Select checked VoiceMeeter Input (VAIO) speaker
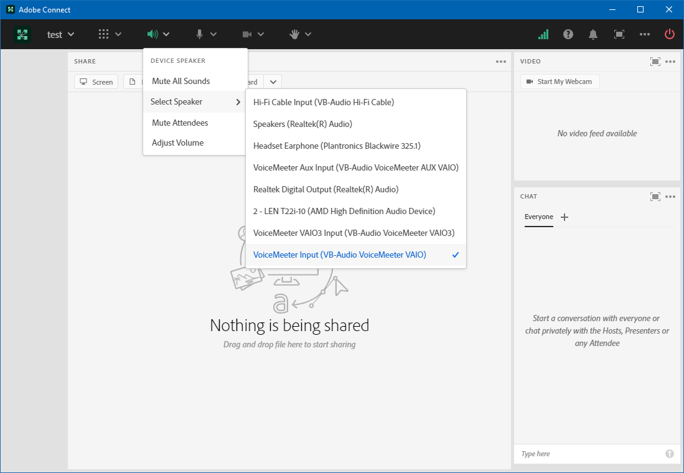Screen dimensions: 684x473 click(x=356, y=255)
